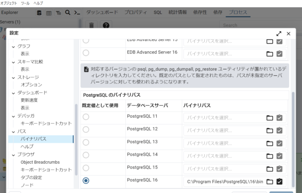Viewport: 302px width, 193px height.
Task: Select バイナリパス in settings tree
Action: tap(41, 139)
